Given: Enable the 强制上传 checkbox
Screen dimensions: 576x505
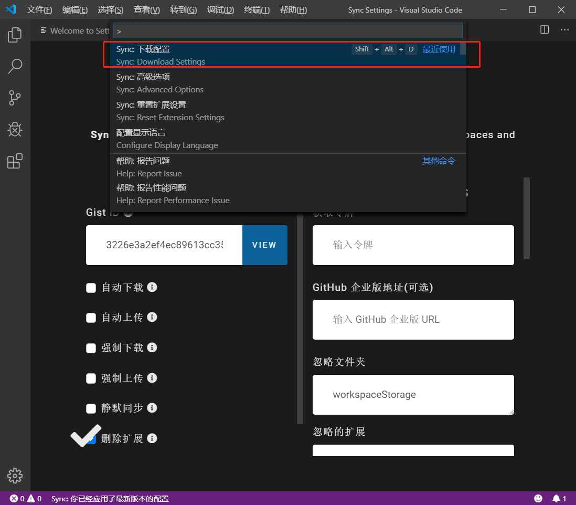Looking at the screenshot, I should [91, 378].
